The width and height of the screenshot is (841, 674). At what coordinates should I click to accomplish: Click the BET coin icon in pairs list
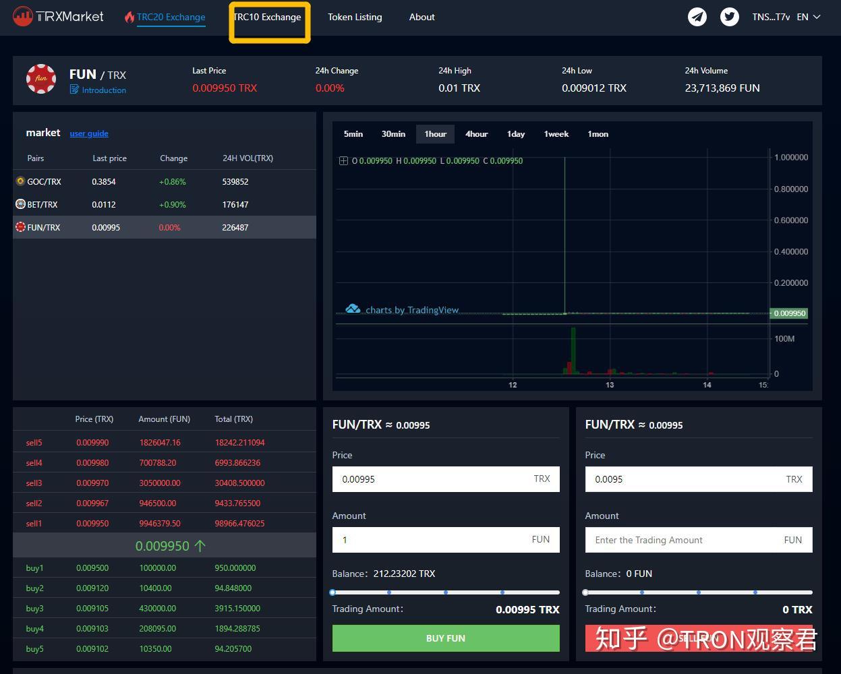[20, 204]
